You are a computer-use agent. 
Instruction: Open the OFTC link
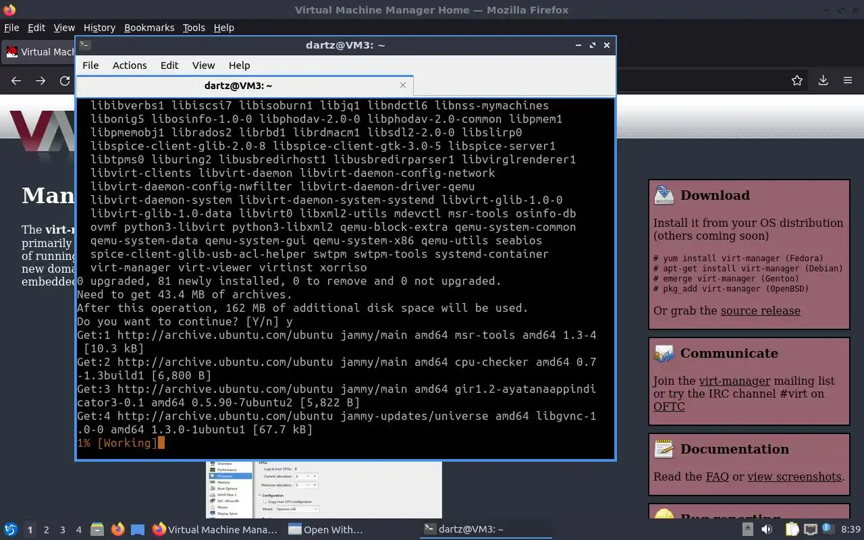[x=669, y=406]
